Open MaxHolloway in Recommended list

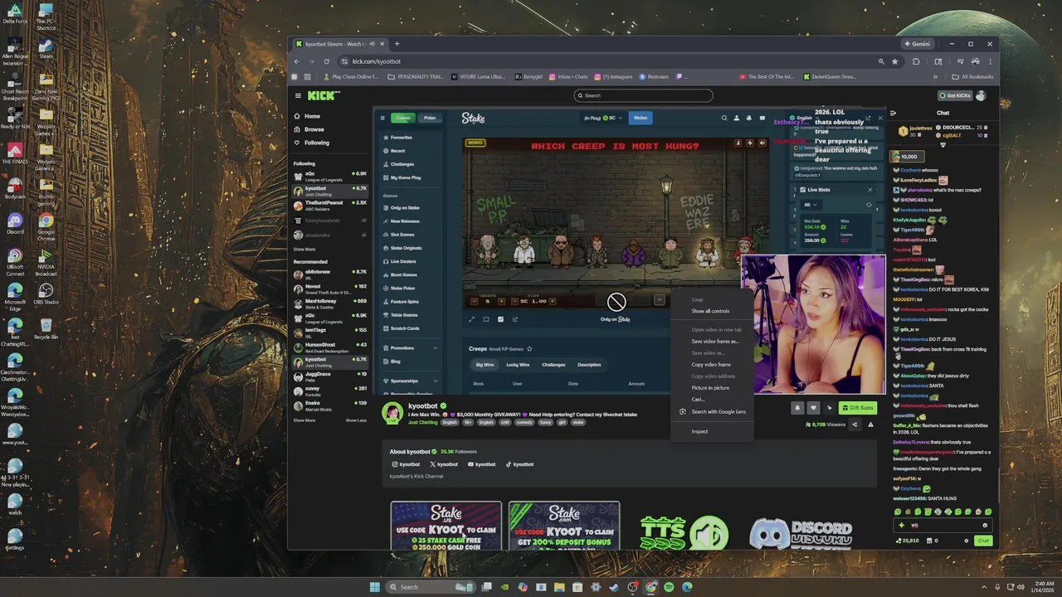pos(330,303)
